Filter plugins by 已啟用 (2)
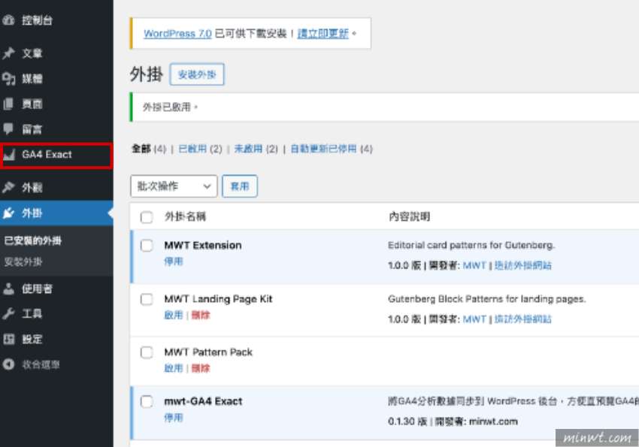This screenshot has width=639, height=447. pos(201,149)
